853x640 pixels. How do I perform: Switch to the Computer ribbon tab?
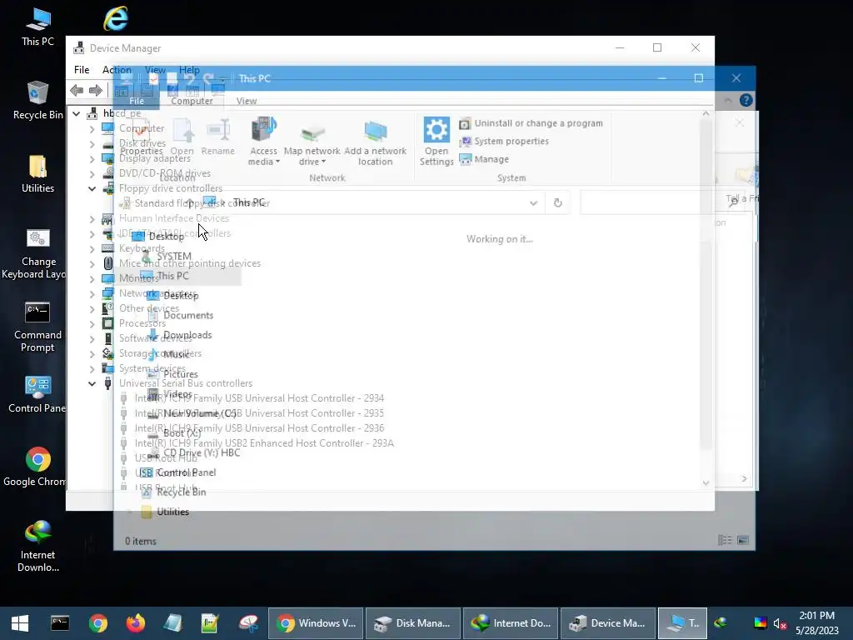click(x=192, y=101)
